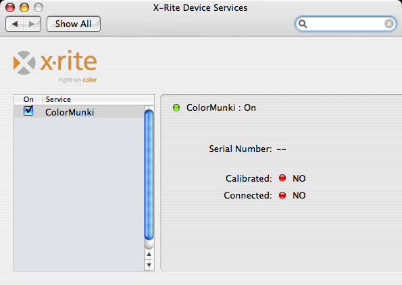
Task: Click the X-Rite logo
Action: point(55,66)
